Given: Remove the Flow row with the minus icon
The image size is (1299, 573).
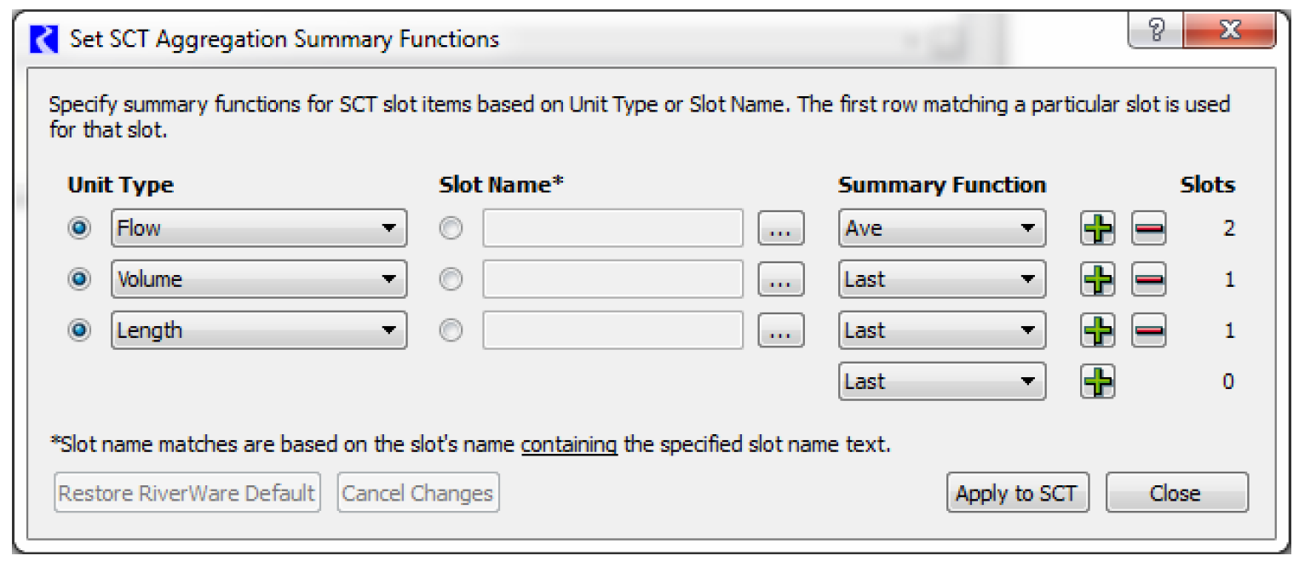Looking at the screenshot, I should click(1149, 228).
